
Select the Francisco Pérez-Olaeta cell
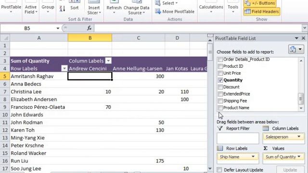pyautogui.click(x=38, y=107)
